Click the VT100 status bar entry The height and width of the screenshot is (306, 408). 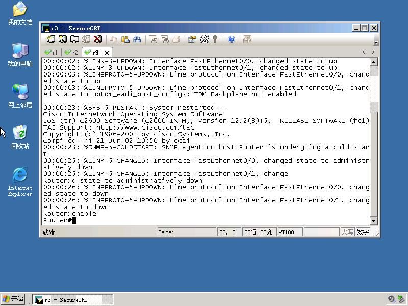pyautogui.click(x=290, y=232)
